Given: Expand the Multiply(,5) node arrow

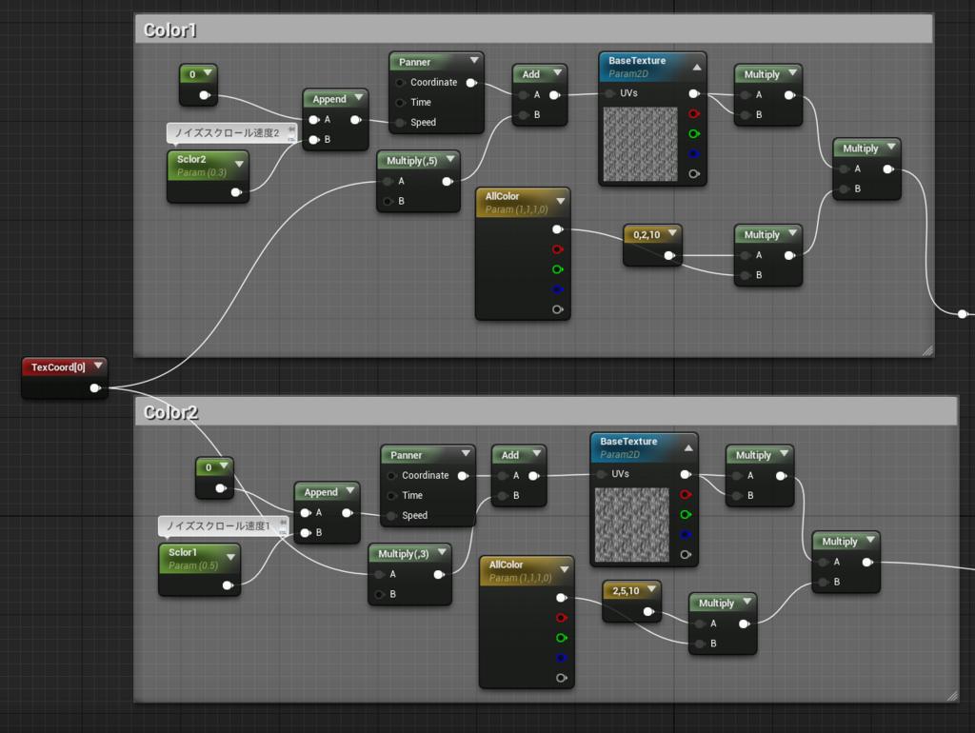Looking at the screenshot, I should tap(450, 159).
